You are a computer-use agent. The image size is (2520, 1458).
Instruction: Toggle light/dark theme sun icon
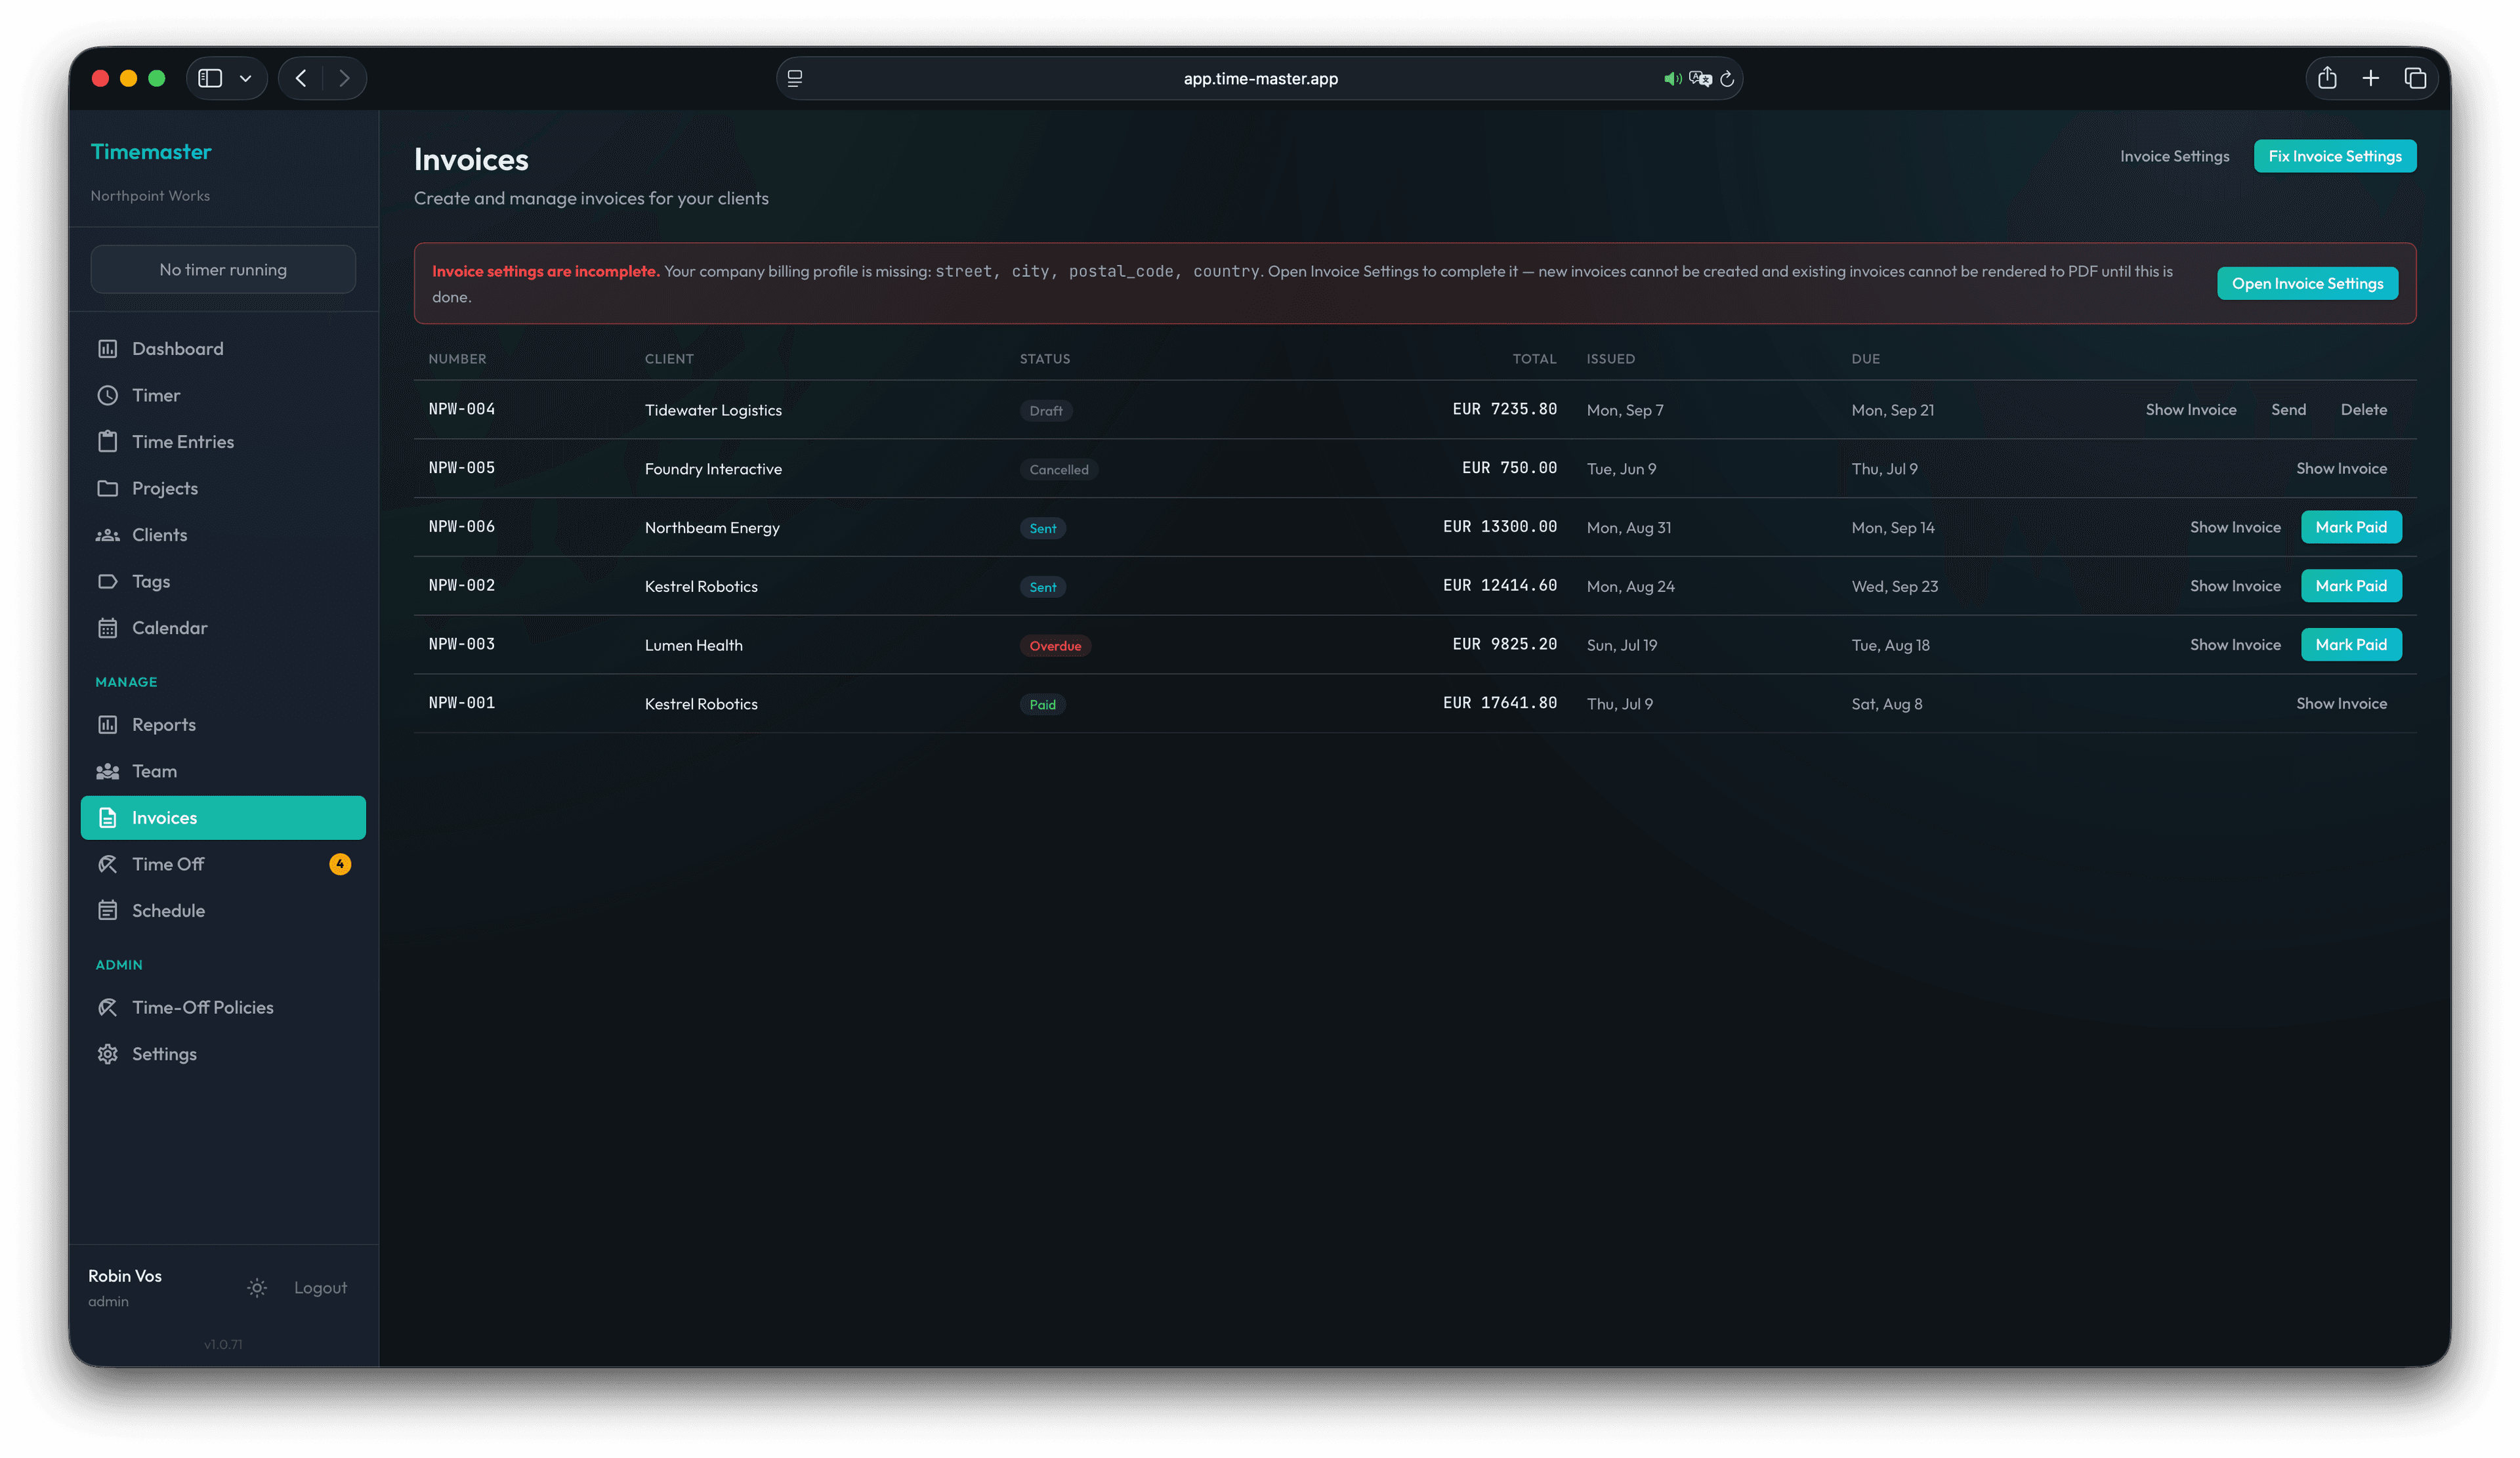(x=257, y=1288)
